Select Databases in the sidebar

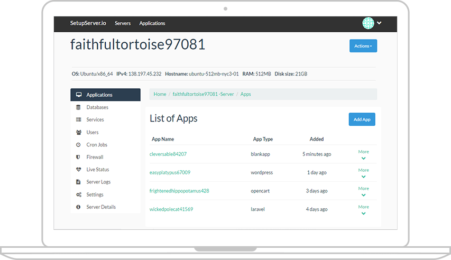point(105,107)
